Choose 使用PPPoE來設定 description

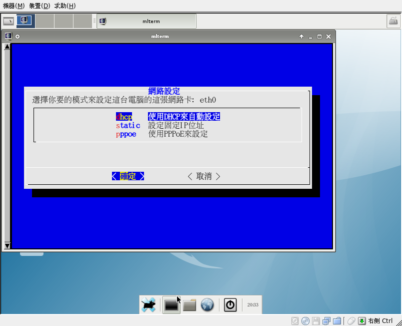tap(178, 134)
